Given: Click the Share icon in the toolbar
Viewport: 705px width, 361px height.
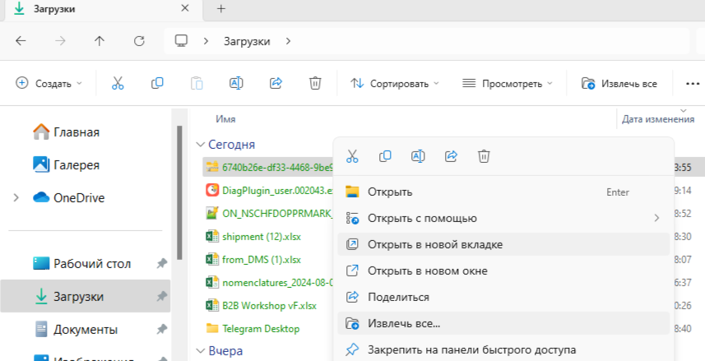Looking at the screenshot, I should coord(276,83).
